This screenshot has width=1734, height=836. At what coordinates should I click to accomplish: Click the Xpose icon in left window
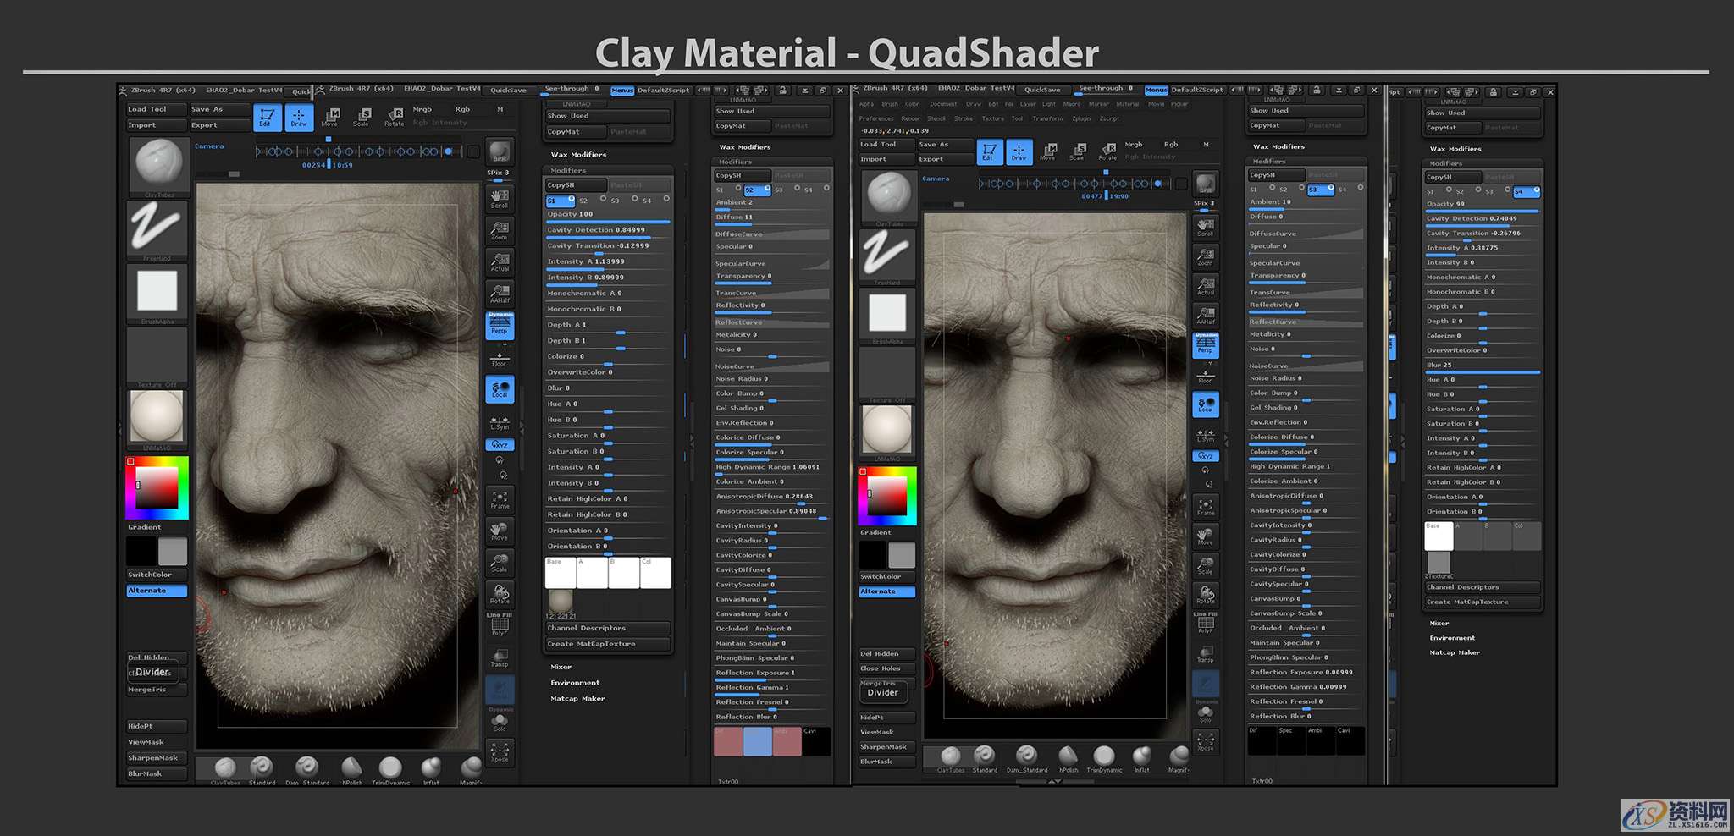(500, 751)
